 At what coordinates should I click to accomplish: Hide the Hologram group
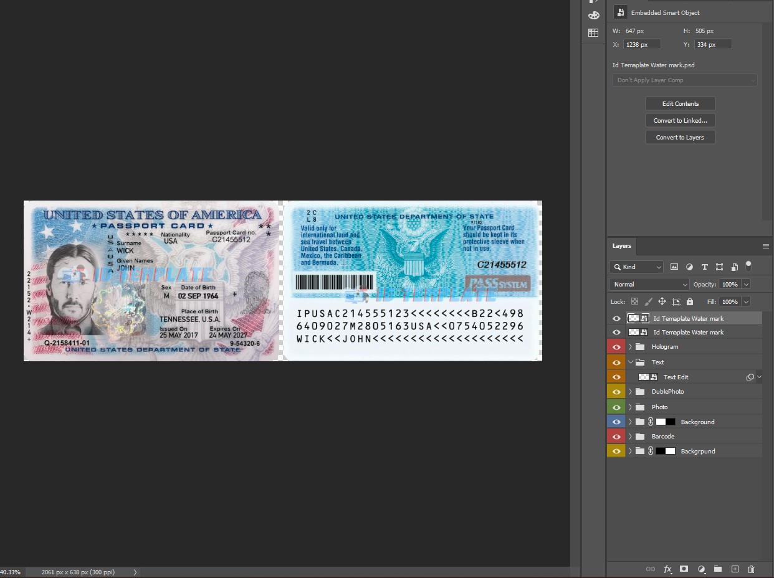pos(616,347)
